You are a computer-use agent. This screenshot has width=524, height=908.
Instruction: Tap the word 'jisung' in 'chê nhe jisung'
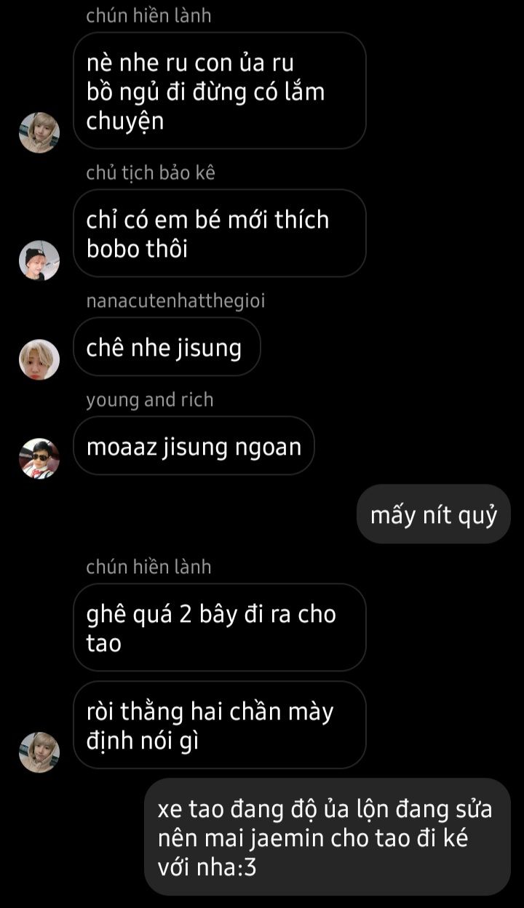pos(209,349)
